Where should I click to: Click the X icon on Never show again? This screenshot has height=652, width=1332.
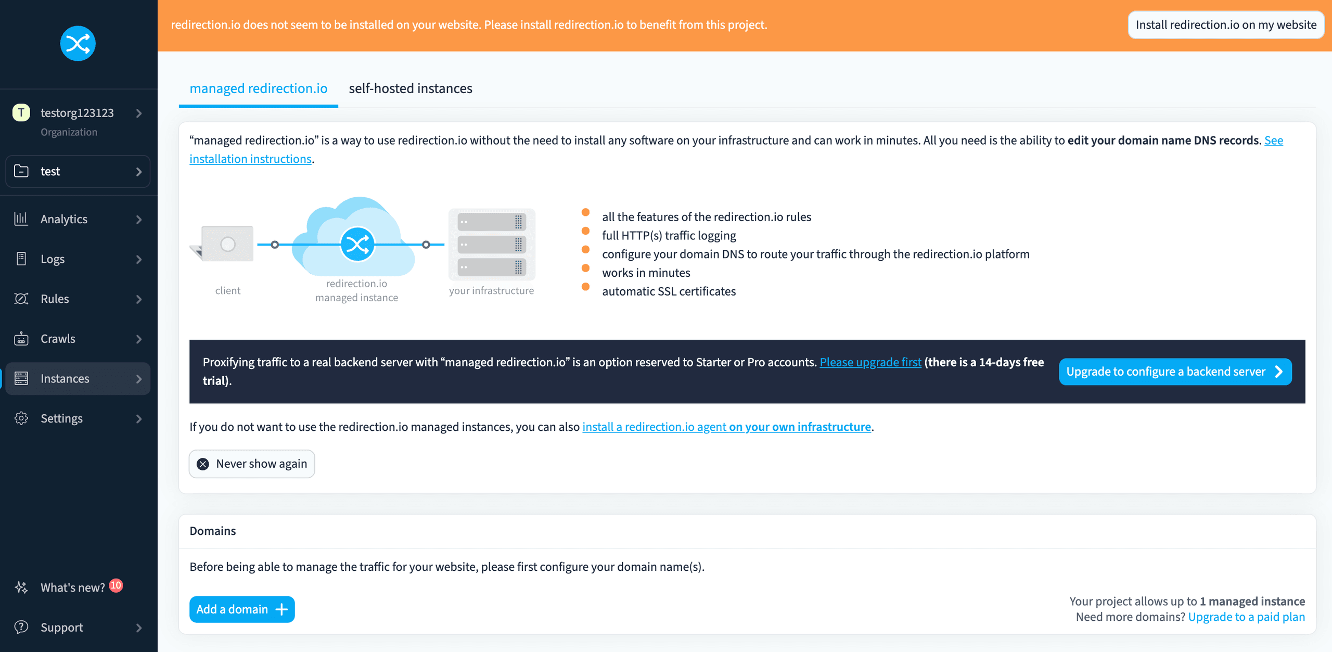[203, 464]
